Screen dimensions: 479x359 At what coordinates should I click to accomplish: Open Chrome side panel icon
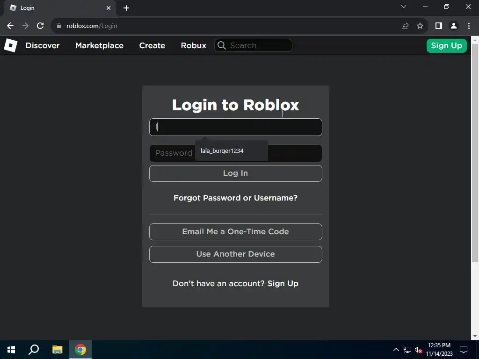point(439,26)
